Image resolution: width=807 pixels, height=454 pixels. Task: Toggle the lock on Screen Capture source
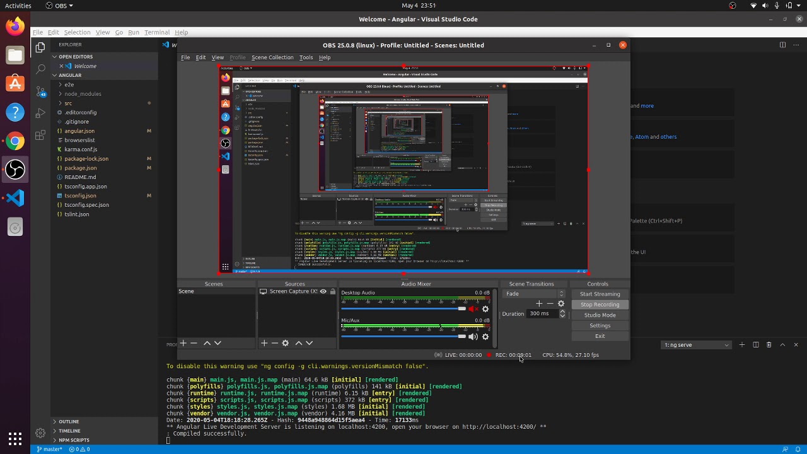[x=333, y=291]
